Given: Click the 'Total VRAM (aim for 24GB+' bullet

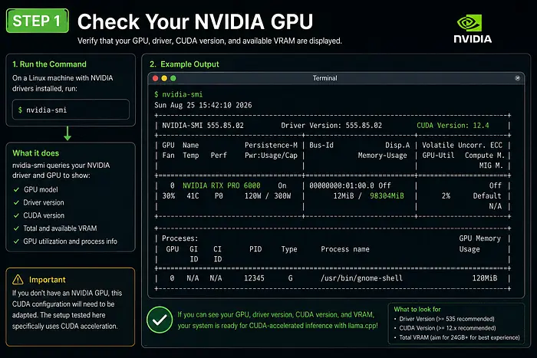Looking at the screenshot, I should 460,337.
